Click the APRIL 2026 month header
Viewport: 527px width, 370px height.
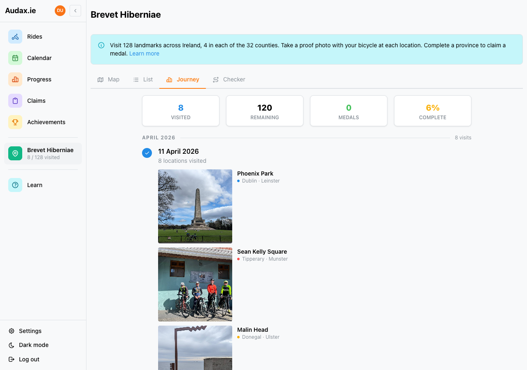159,138
